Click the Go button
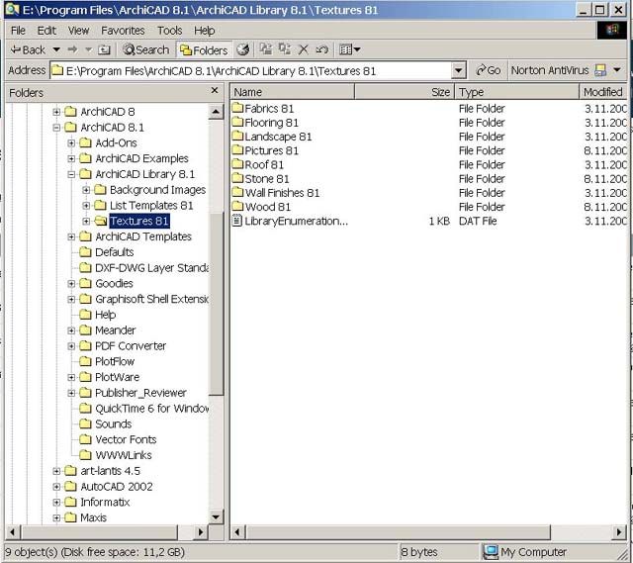The image size is (633, 563). tap(488, 70)
